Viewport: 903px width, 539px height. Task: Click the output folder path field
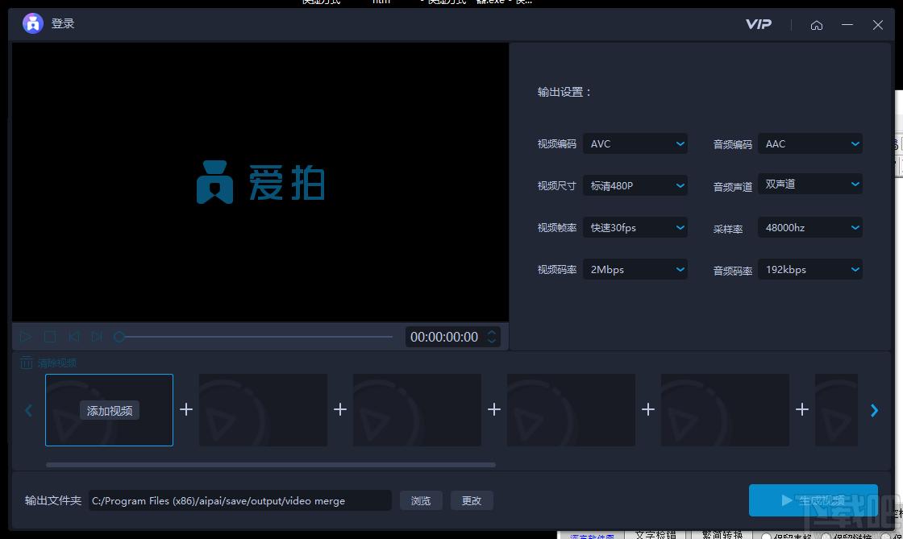click(x=240, y=500)
